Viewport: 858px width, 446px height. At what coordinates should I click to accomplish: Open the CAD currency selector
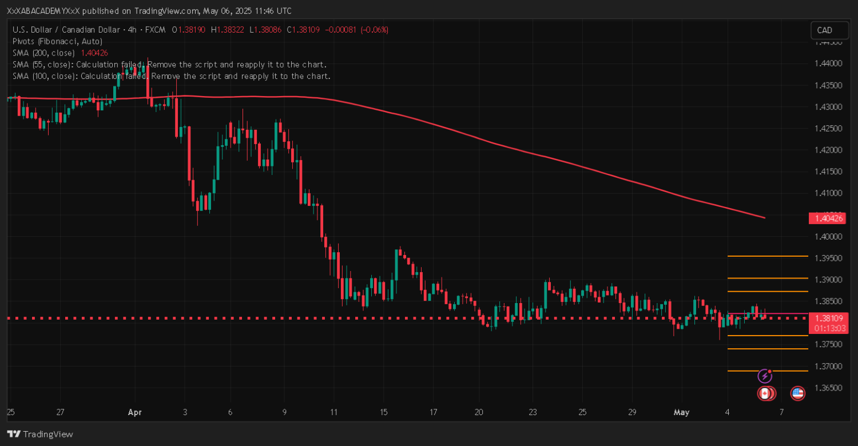(x=824, y=30)
